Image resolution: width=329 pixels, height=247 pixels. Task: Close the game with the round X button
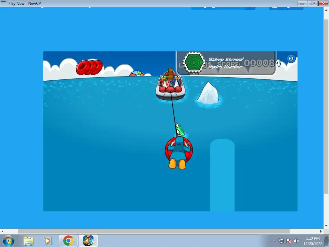coord(291,59)
